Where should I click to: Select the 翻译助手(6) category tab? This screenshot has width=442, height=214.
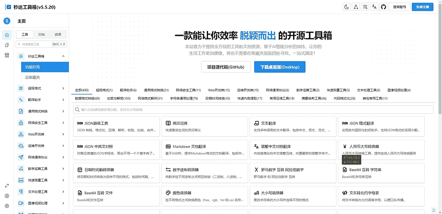tap(128, 90)
